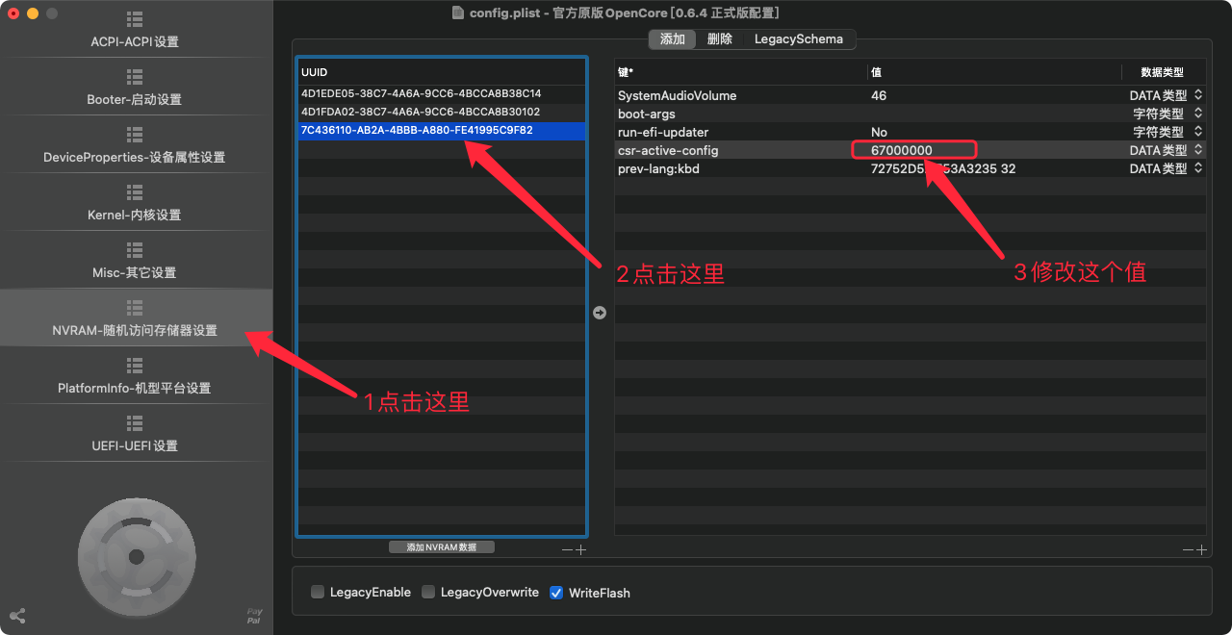Viewport: 1232px width, 635px height.
Task: Click the 添加 NVRAM 数据 button
Action: 442,546
